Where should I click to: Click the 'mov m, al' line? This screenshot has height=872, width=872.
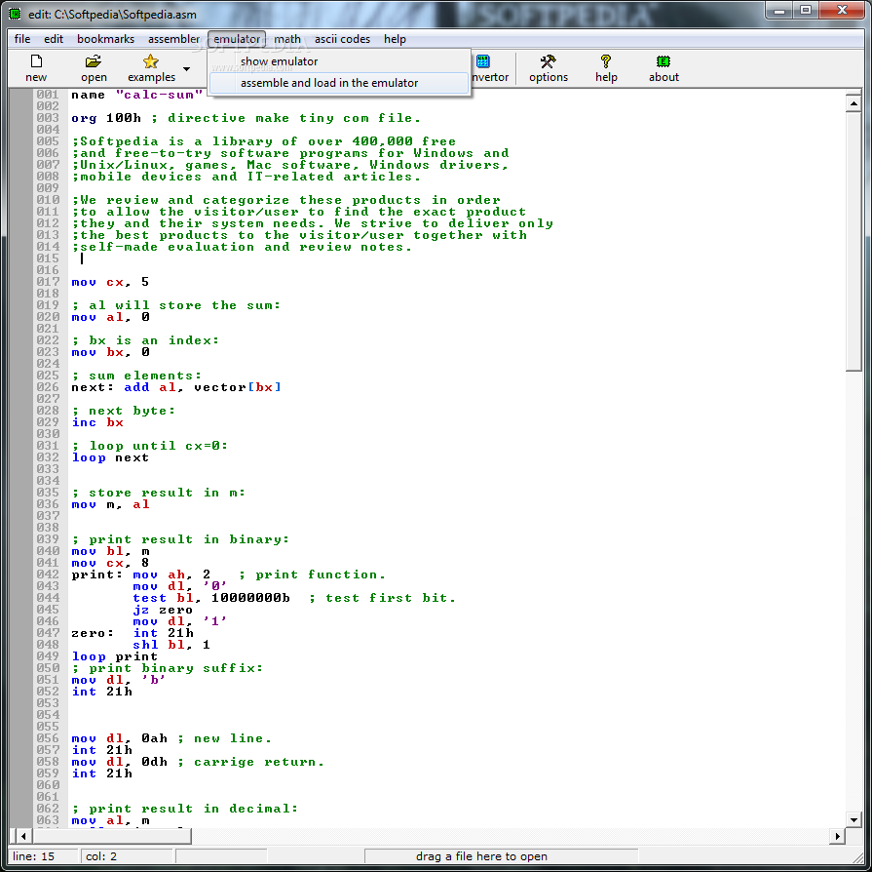point(110,504)
